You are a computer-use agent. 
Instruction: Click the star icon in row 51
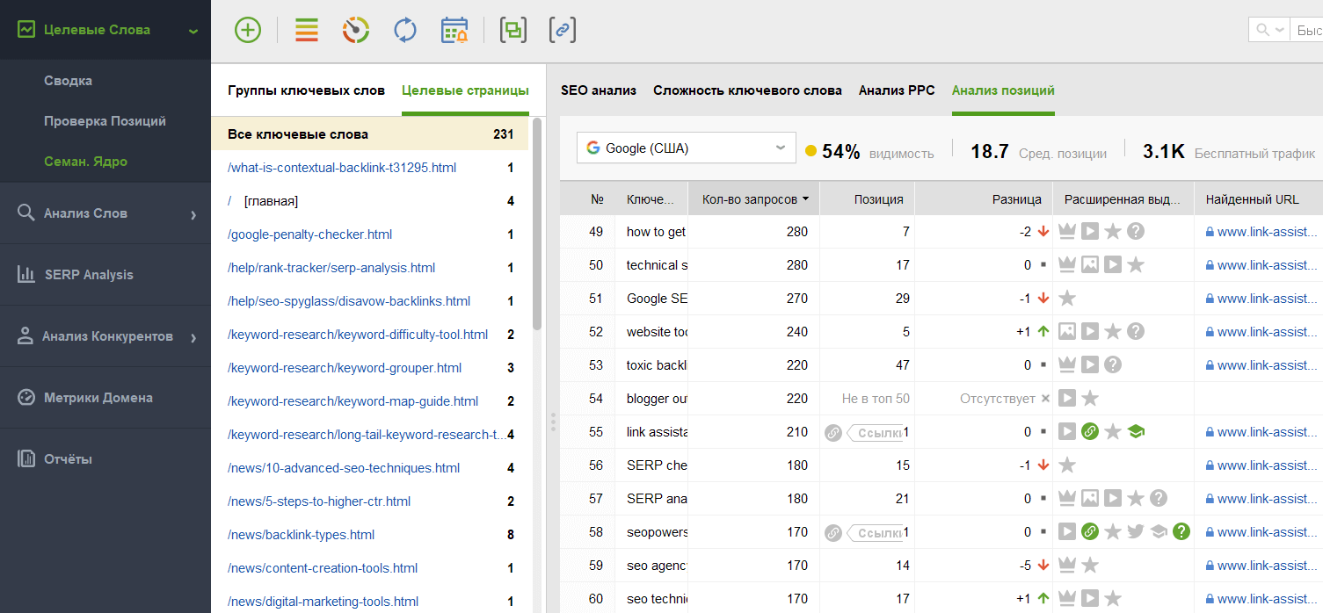click(x=1067, y=299)
